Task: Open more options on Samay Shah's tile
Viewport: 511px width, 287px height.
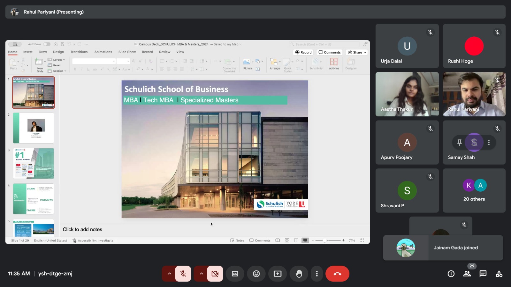Action: click(x=489, y=143)
